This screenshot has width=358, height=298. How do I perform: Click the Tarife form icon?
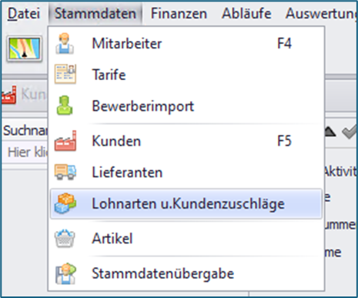65,74
